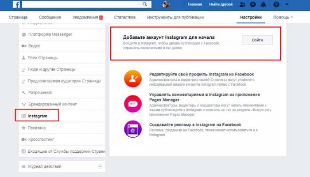The image size is (310, 177).
Task: Focus the Facebook search field
Action: pyautogui.click(x=80, y=4)
